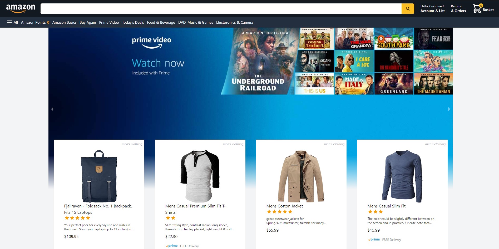Open Fjallraven Foldsack No. 1 Backpack title

[x=98, y=209]
